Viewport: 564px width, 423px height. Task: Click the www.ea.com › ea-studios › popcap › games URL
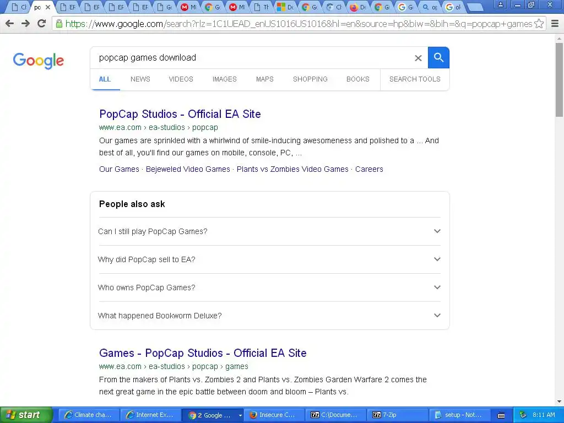pyautogui.click(x=173, y=366)
